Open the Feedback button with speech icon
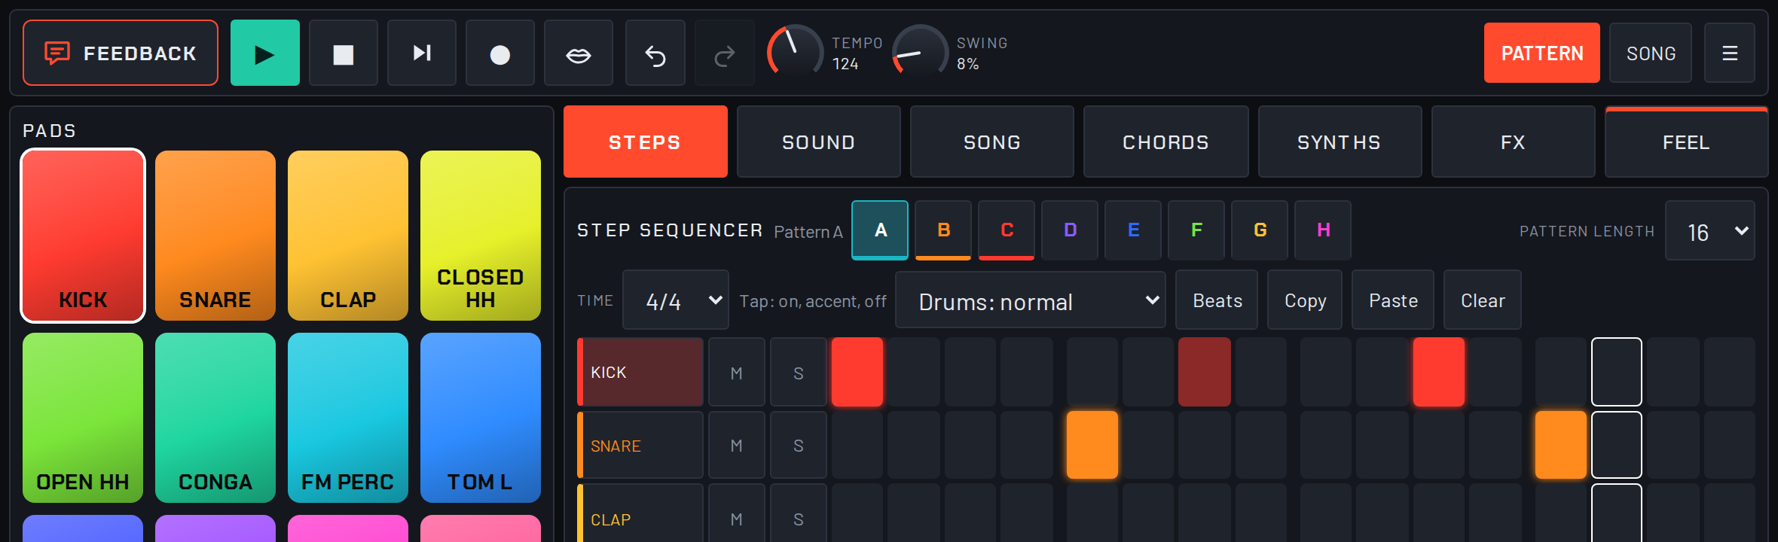The image size is (1778, 542). click(121, 53)
